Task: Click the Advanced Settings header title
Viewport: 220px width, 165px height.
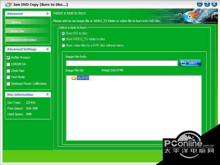Action: pos(22,49)
